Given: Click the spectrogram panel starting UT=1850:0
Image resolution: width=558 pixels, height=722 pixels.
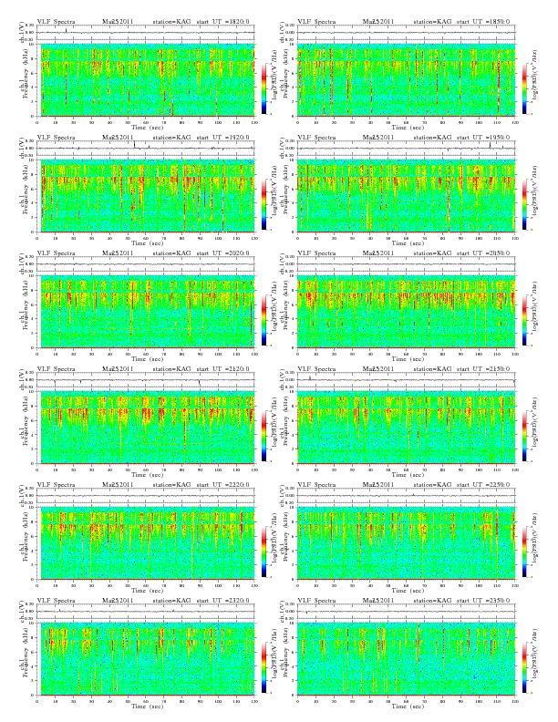Looking at the screenshot, I should point(406,79).
